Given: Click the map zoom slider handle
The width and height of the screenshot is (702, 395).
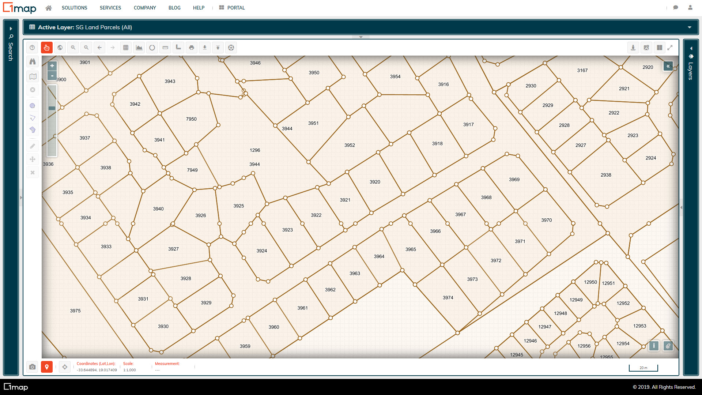Looking at the screenshot, I should tap(52, 108).
